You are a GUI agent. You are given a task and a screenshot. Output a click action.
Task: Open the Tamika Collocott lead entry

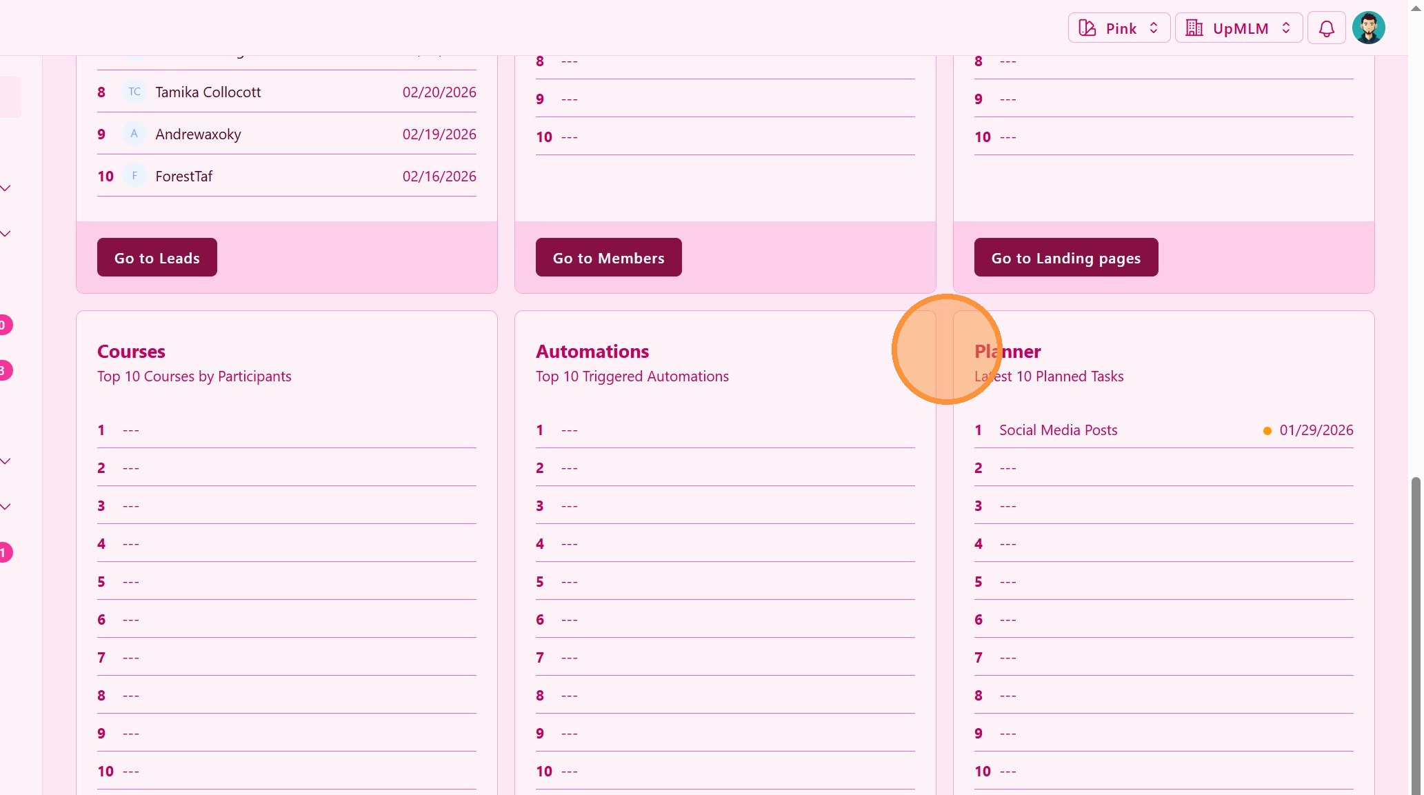(x=208, y=92)
